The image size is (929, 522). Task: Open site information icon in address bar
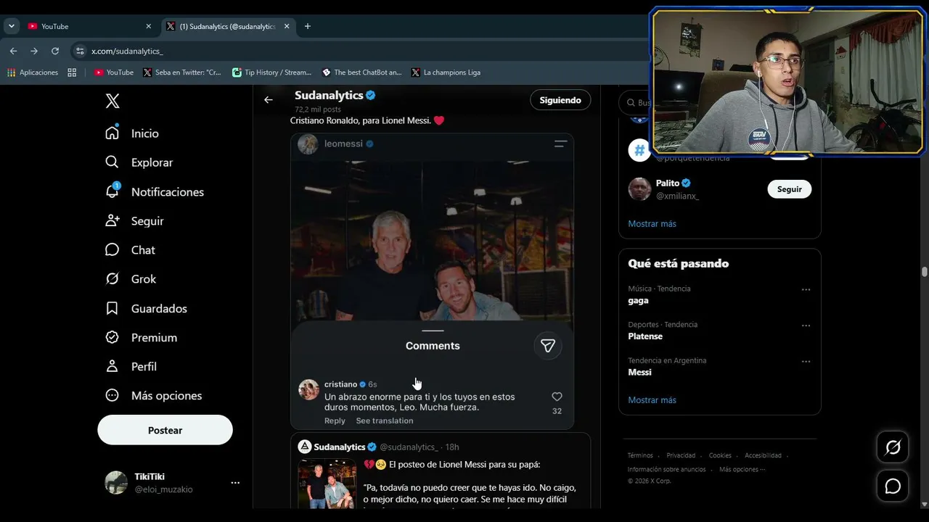[80, 51]
